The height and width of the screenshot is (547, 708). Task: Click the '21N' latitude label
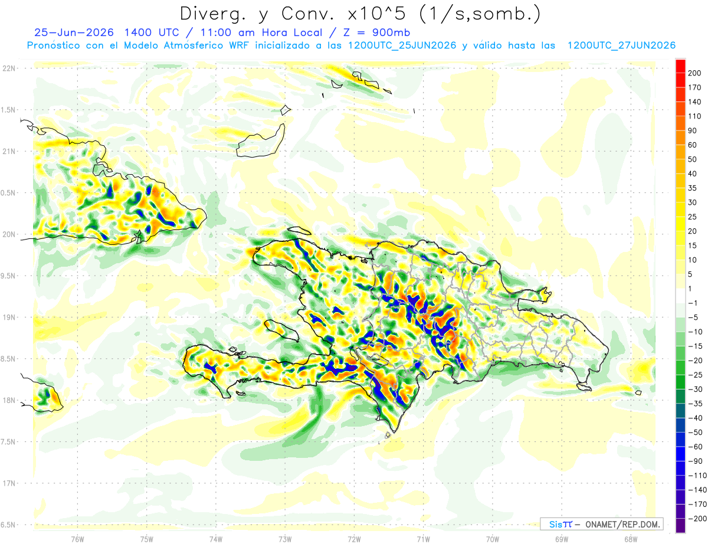(x=9, y=151)
